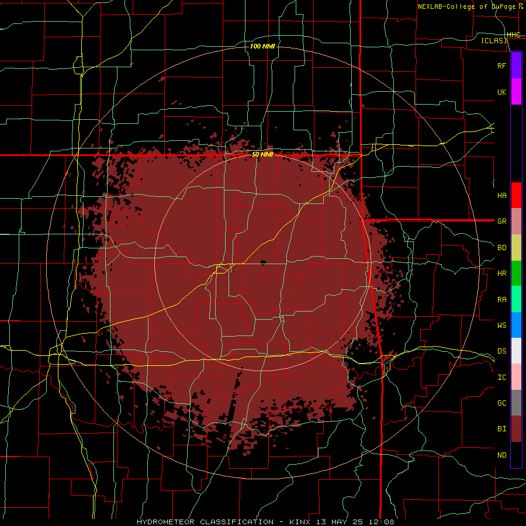526x526 pixels.
Task: Click the 'BI' legend label
Action: tap(501, 429)
